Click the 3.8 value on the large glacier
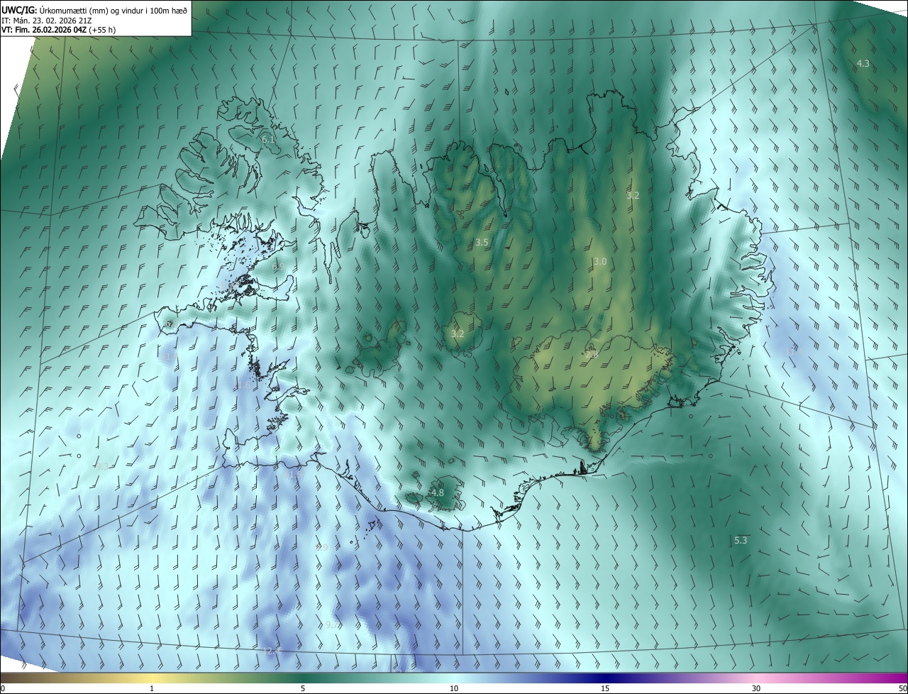Image resolution: width=908 pixels, height=694 pixels. 592,355
